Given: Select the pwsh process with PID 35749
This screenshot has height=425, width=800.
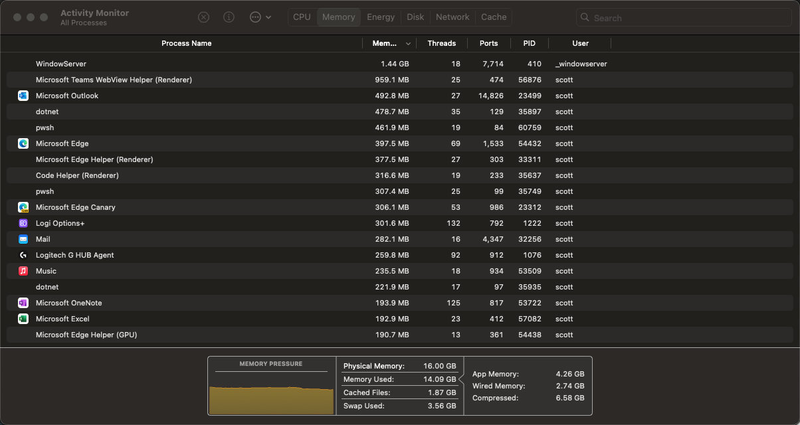Looking at the screenshot, I should click(400, 191).
